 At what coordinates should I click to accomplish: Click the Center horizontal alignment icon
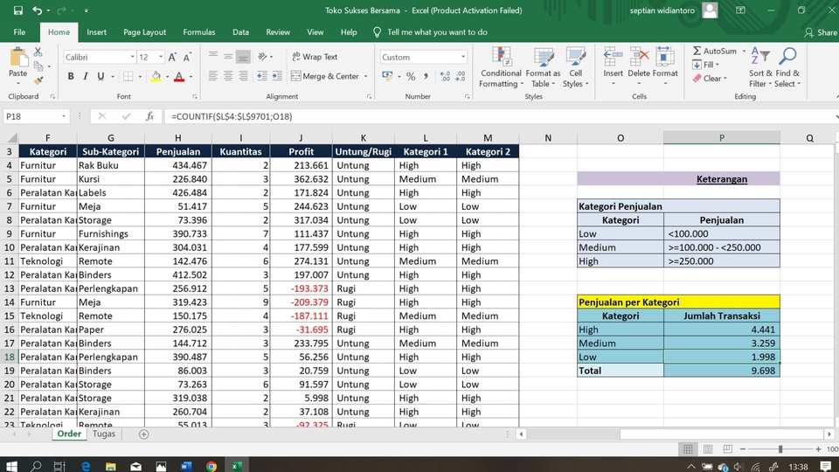pos(228,76)
